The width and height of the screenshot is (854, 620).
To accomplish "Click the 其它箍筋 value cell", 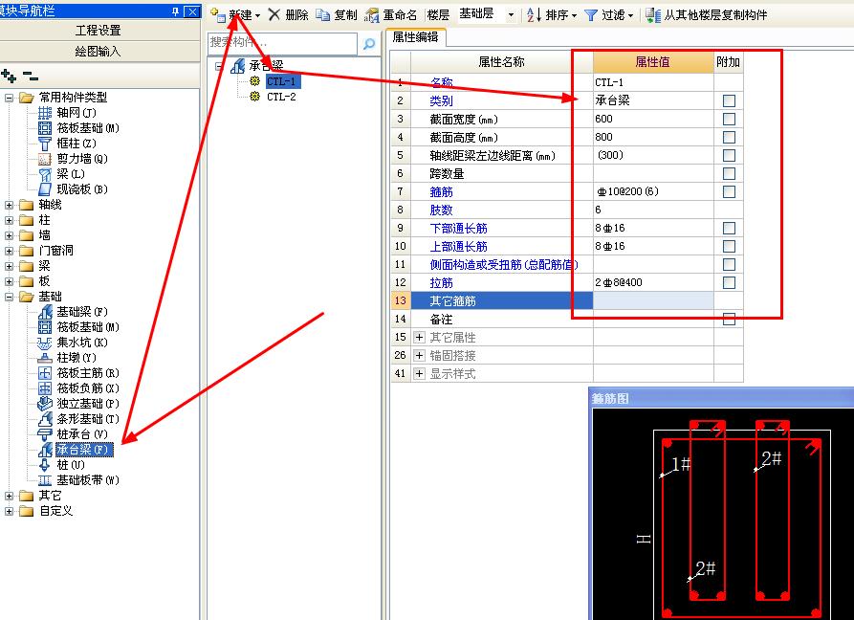I will tap(653, 300).
